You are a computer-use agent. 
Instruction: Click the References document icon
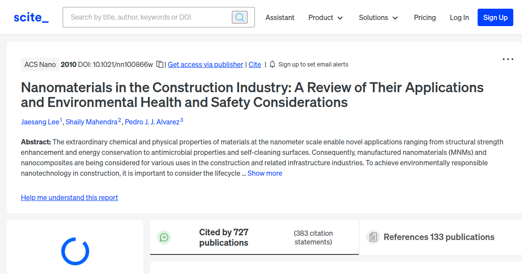pos(373,237)
